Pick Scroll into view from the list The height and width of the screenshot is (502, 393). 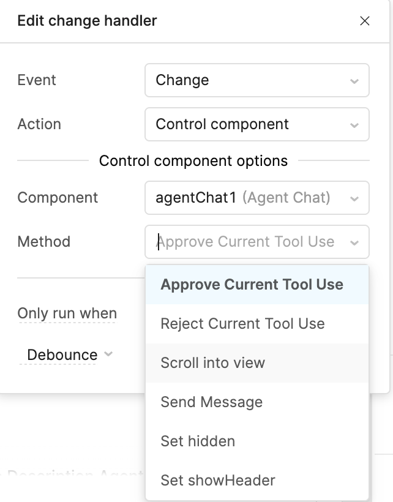coord(212,363)
